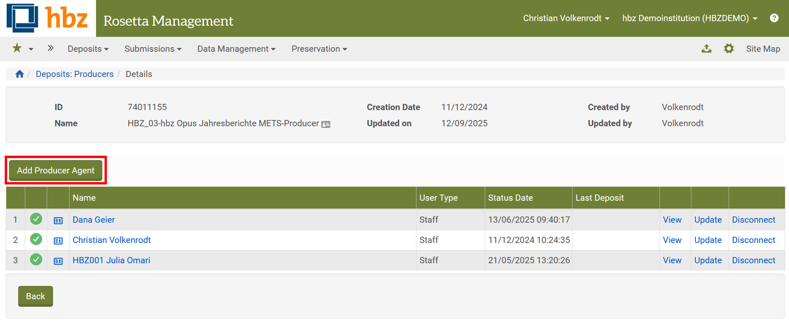The image size is (789, 322).
Task: Expand the double-chevron navigation icon
Action: [x=50, y=48]
